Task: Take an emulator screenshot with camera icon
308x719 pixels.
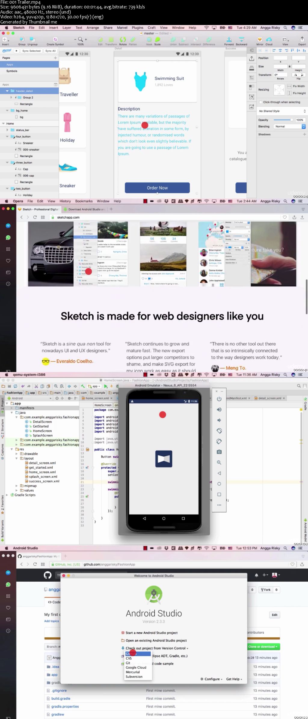Action: (219, 452)
